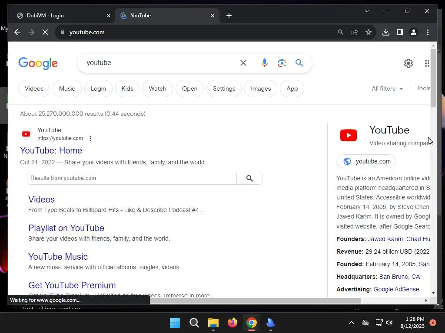Open the Videos sitelink
Image resolution: width=445 pixels, height=333 pixels.
point(41,199)
